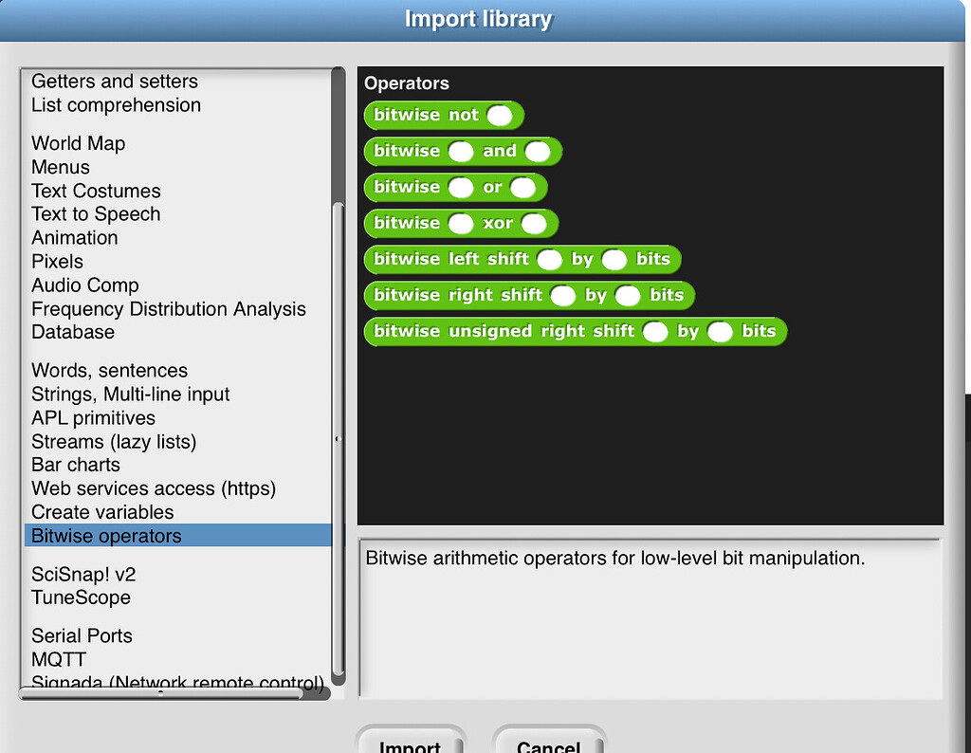Select the 'Text to Speech' library
This screenshot has height=753, width=971.
click(95, 213)
